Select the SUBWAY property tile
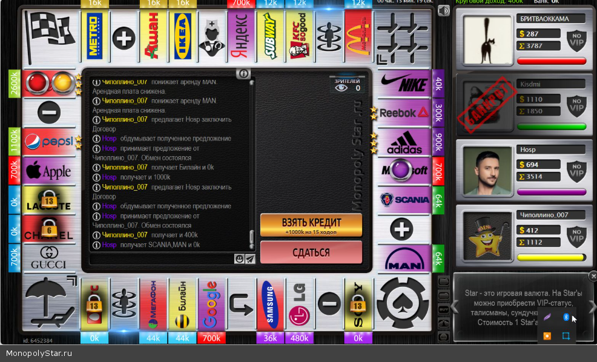 (x=270, y=36)
